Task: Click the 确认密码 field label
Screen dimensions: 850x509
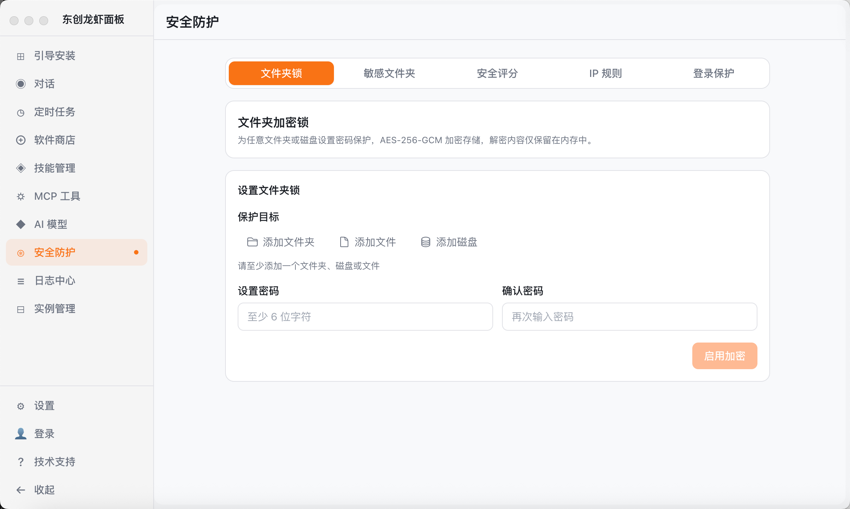Action: (523, 291)
